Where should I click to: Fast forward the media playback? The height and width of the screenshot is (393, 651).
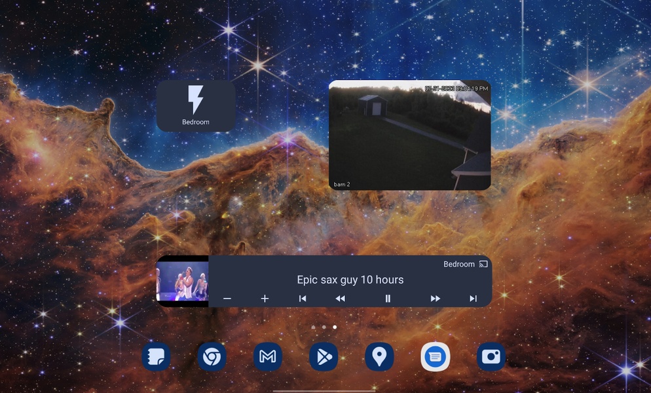(x=435, y=299)
